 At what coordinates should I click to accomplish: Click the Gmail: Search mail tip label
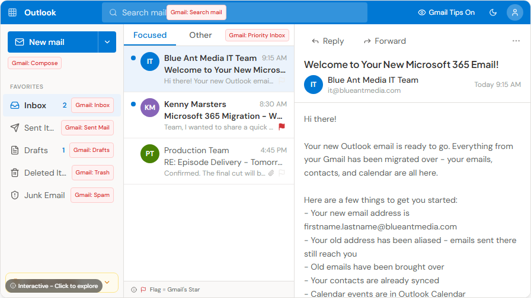click(x=196, y=12)
